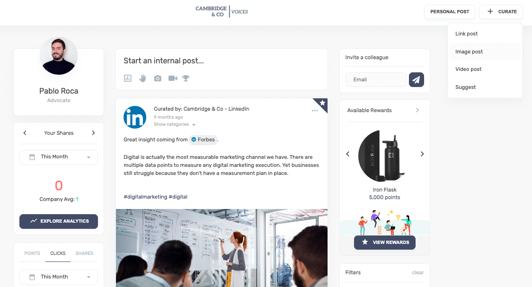532x287 pixels.
Task: Click the video camera icon in composer
Action: point(173,78)
